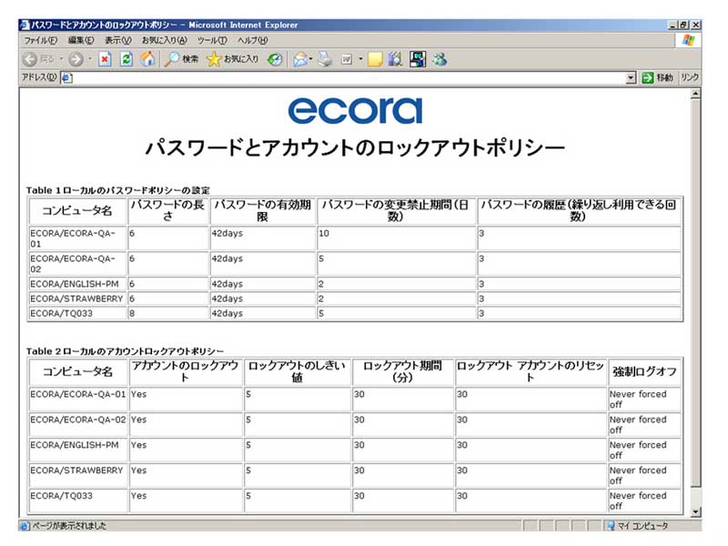The height and width of the screenshot is (546, 728).
Task: Click password length 8 in the ECORA/TQ033 row
Action: [x=132, y=313]
